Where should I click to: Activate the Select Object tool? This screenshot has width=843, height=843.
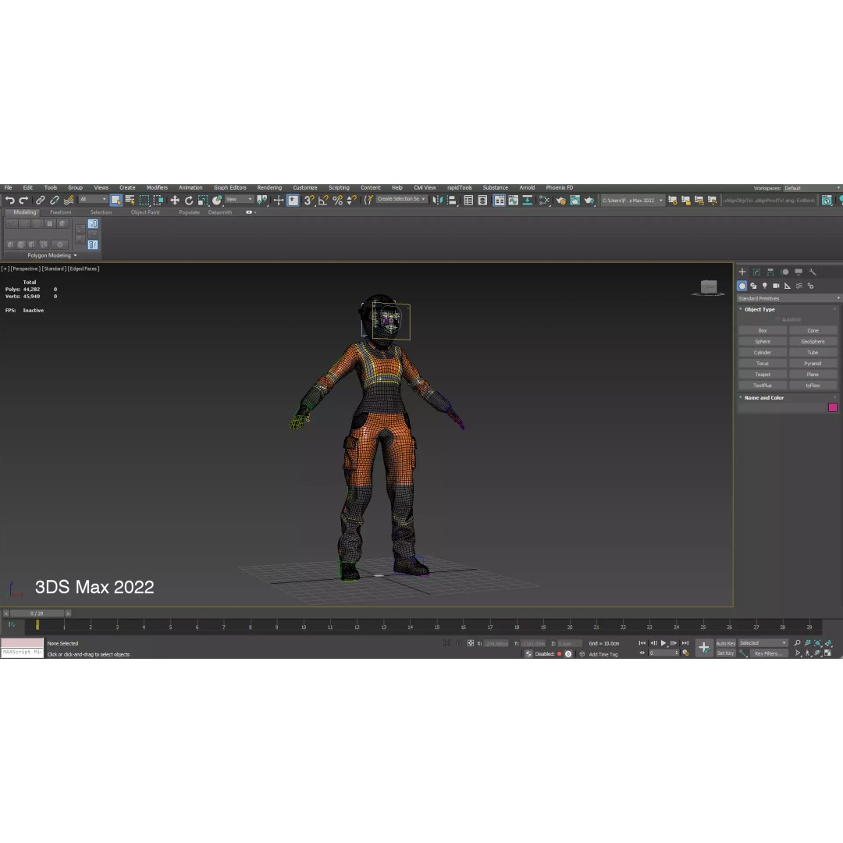coord(116,200)
